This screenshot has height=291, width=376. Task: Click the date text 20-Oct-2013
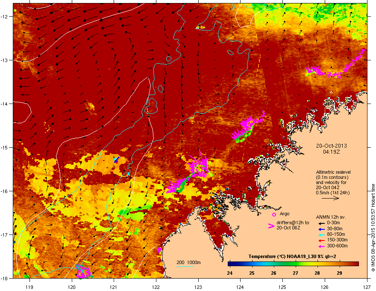[x=331, y=146]
